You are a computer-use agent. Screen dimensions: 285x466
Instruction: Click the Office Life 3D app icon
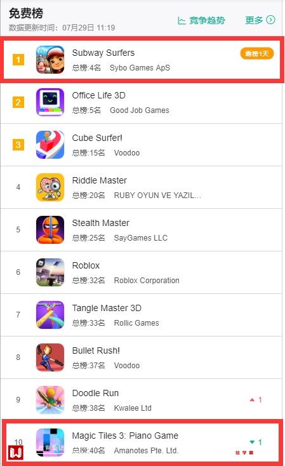click(x=50, y=102)
